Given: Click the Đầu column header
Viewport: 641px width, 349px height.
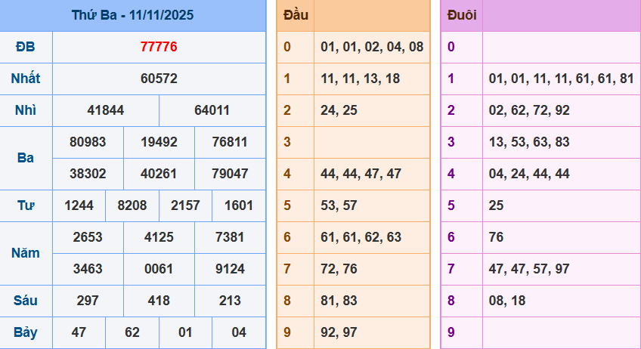Looking at the screenshot, I should click(296, 15).
